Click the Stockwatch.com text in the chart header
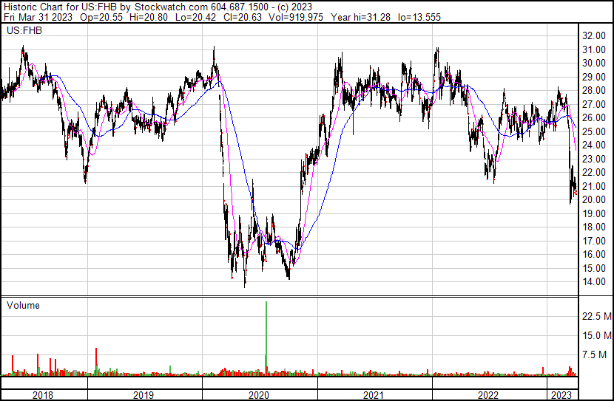 (x=168, y=7)
